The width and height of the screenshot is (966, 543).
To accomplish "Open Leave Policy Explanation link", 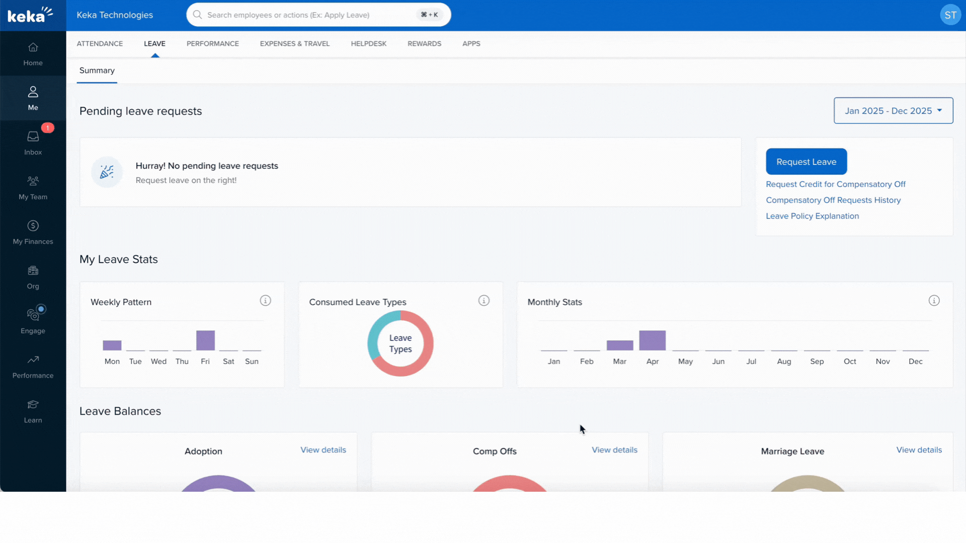I will [x=812, y=216].
